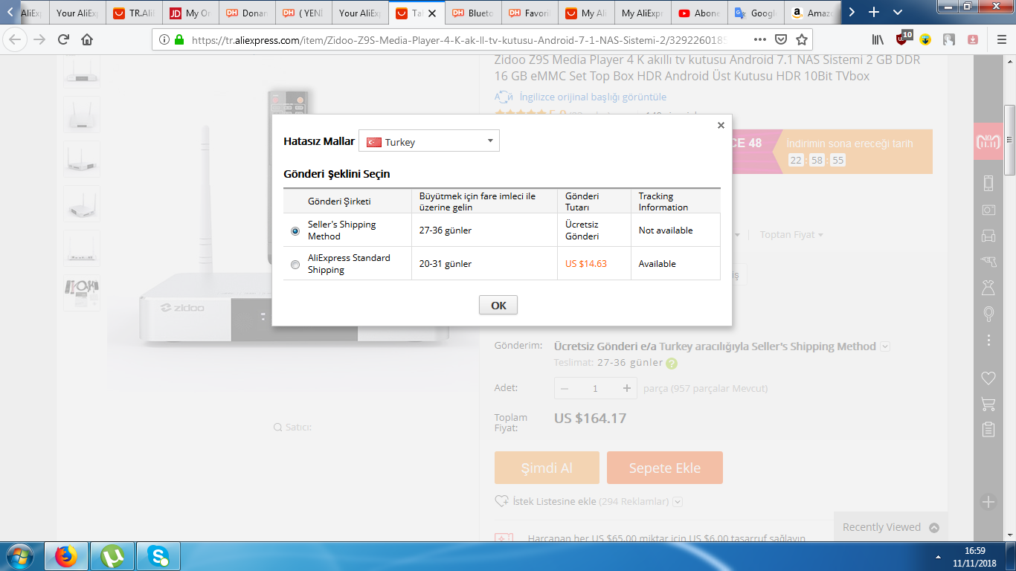Click Satıcı magnifier zoom link
The height and width of the screenshot is (571, 1016).
292,427
